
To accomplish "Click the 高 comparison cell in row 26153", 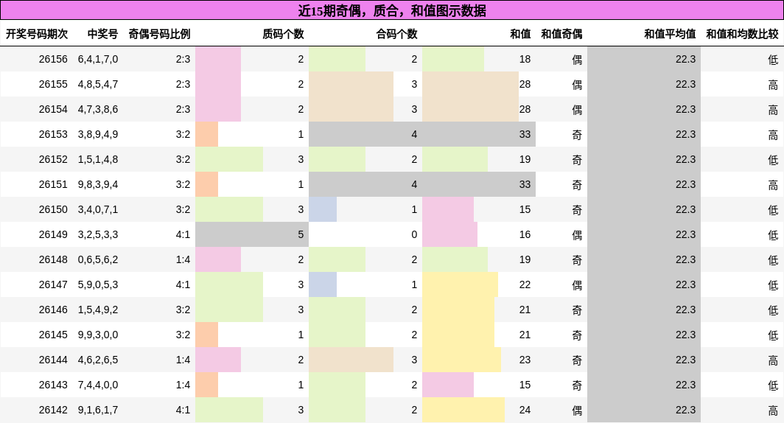I will tap(773, 135).
